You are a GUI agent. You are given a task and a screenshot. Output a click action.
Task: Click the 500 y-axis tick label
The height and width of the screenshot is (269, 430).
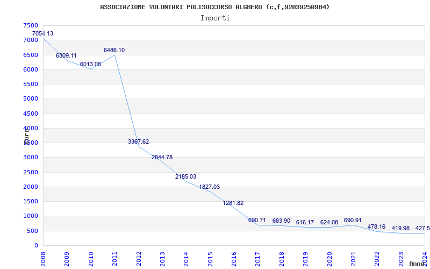33,231
